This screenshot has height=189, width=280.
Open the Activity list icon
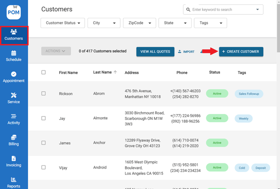tap(14, 116)
